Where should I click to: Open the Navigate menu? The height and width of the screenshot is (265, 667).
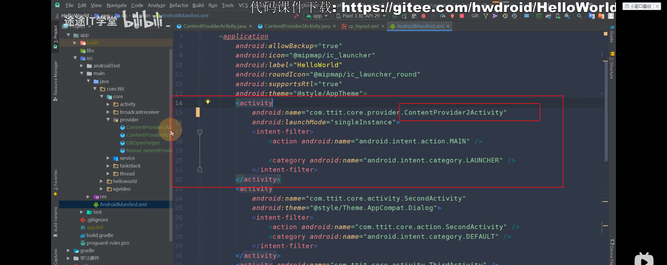click(x=116, y=5)
